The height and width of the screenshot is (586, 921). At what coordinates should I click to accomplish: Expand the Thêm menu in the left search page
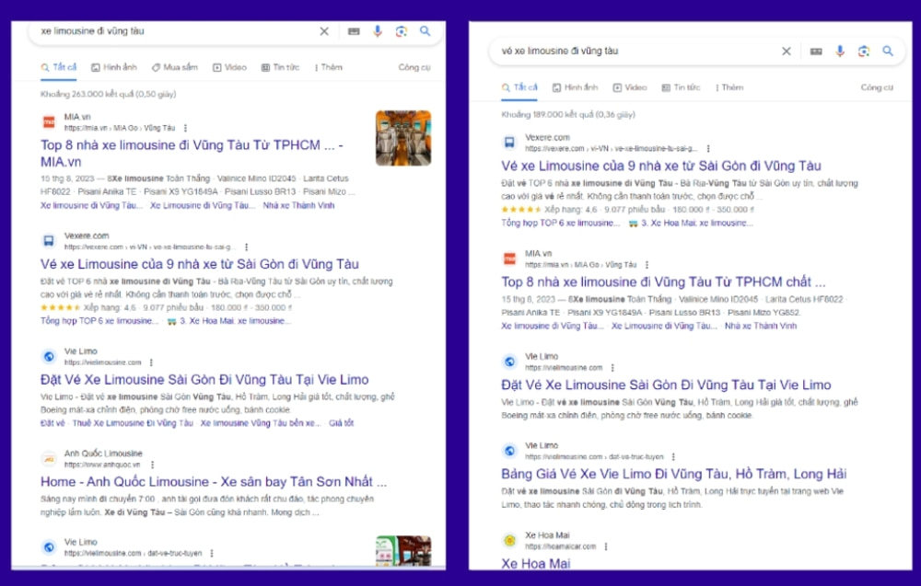329,67
